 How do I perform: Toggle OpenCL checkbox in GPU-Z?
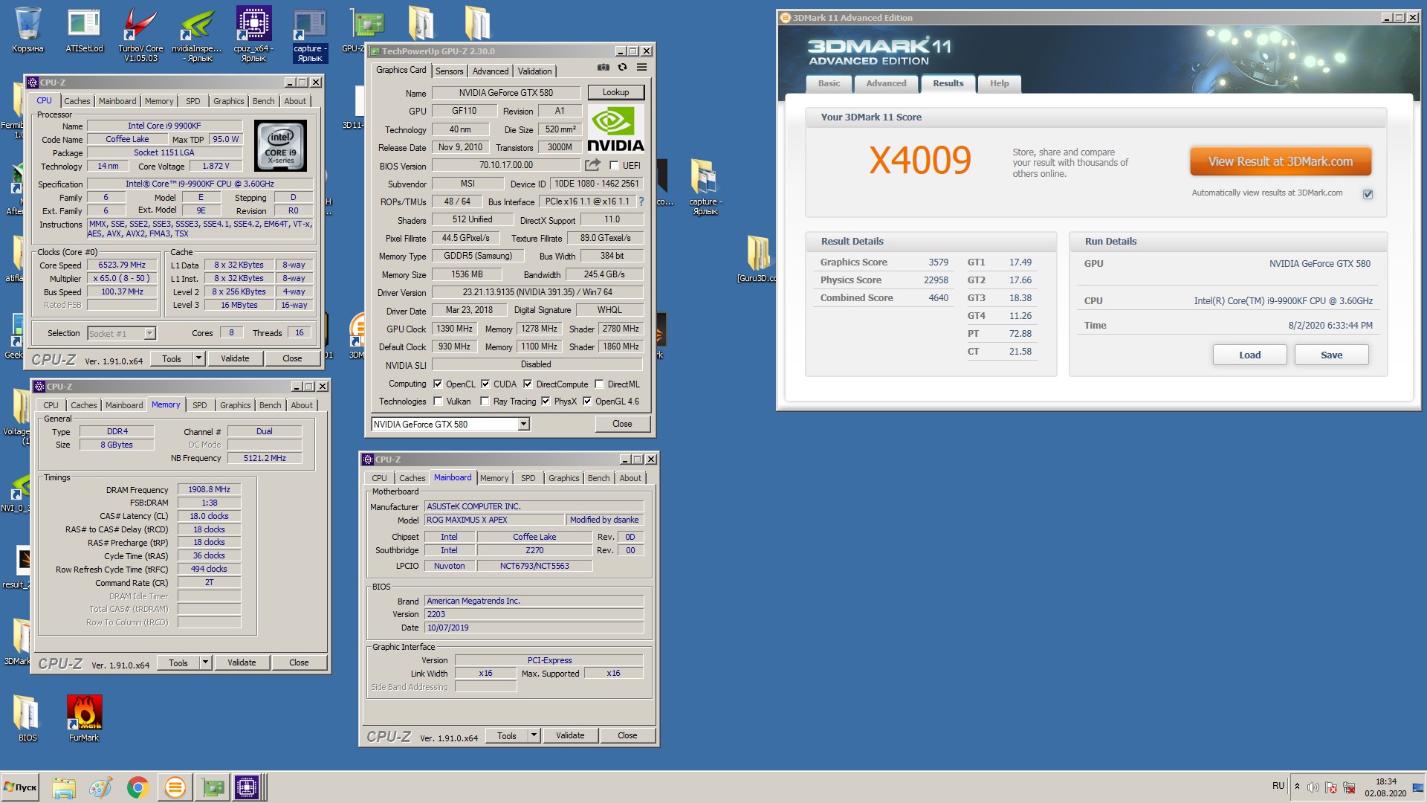[438, 384]
